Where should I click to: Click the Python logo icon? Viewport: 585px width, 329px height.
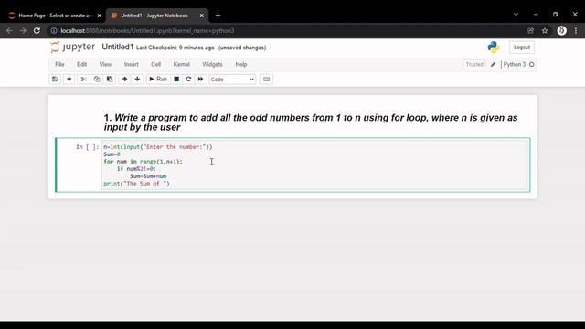(494, 48)
